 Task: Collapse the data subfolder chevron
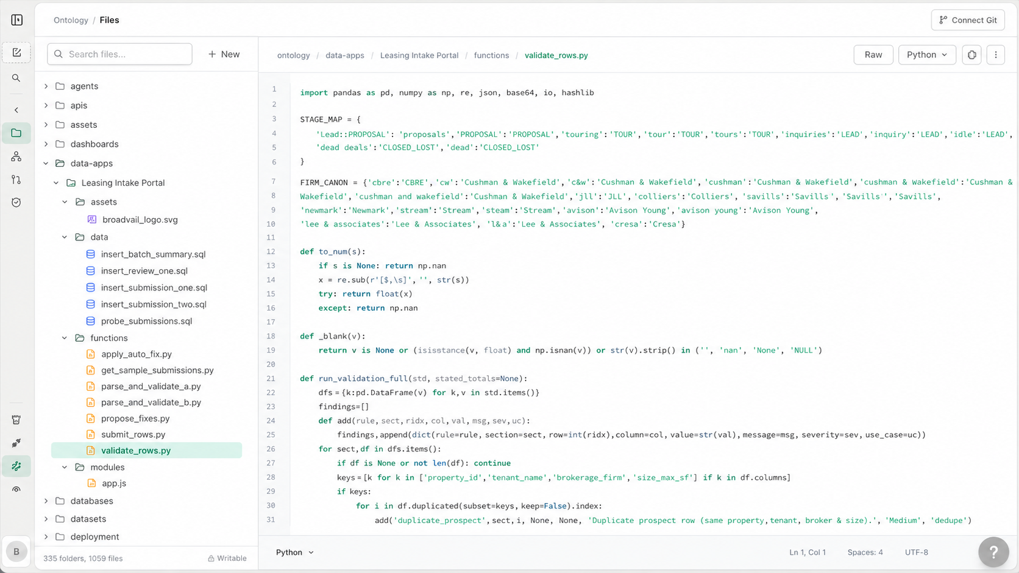tap(65, 237)
